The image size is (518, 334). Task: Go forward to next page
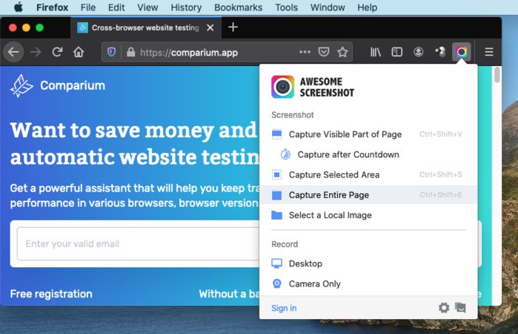click(36, 52)
